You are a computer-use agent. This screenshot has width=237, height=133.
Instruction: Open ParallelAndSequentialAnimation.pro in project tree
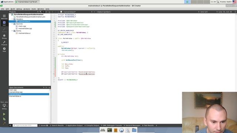click(30, 17)
